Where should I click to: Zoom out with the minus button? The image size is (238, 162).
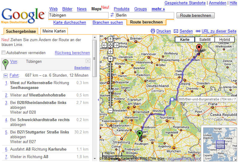click(110, 110)
